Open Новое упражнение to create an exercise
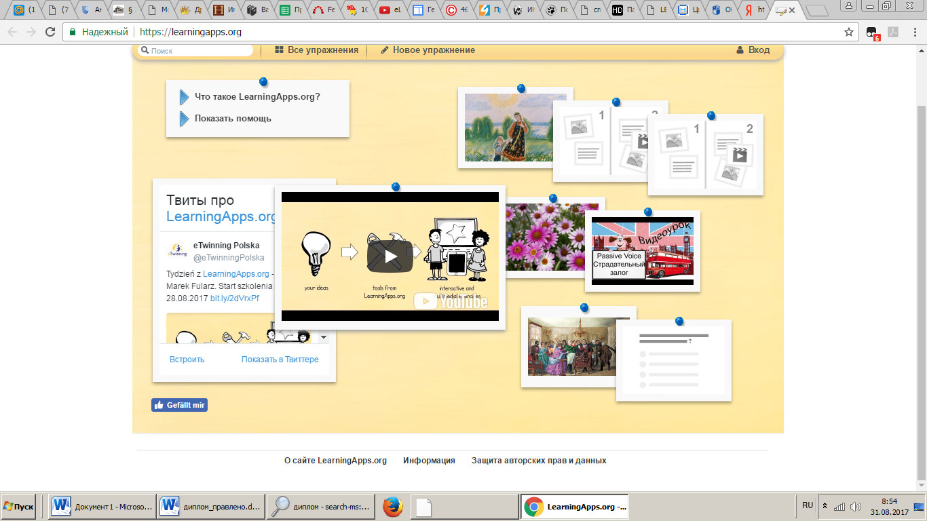The height and width of the screenshot is (521, 927). pos(428,50)
